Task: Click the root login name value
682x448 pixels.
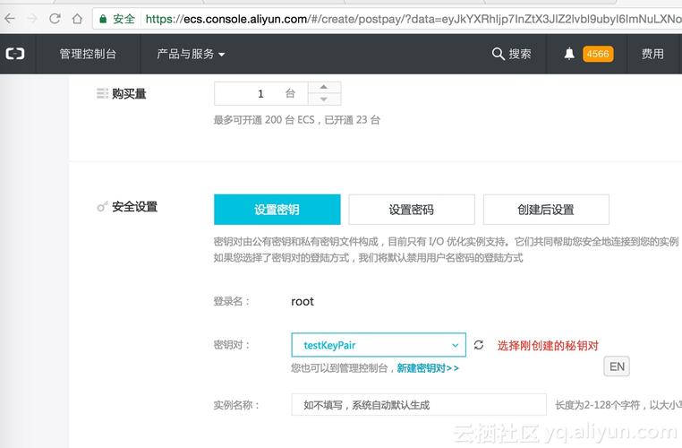Action: (x=303, y=301)
